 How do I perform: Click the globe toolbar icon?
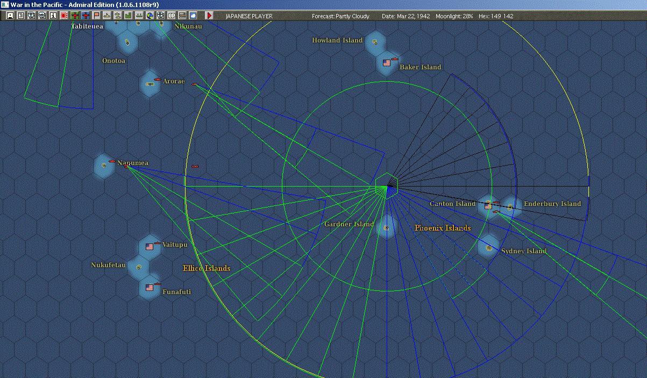[150, 16]
